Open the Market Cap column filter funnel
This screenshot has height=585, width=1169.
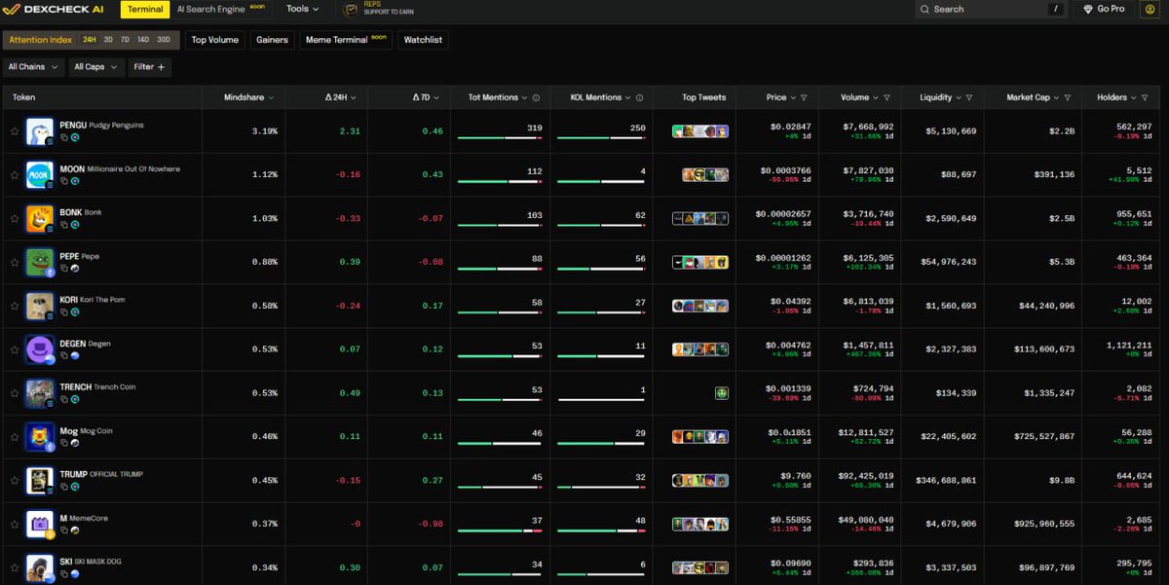pyautogui.click(x=1068, y=97)
